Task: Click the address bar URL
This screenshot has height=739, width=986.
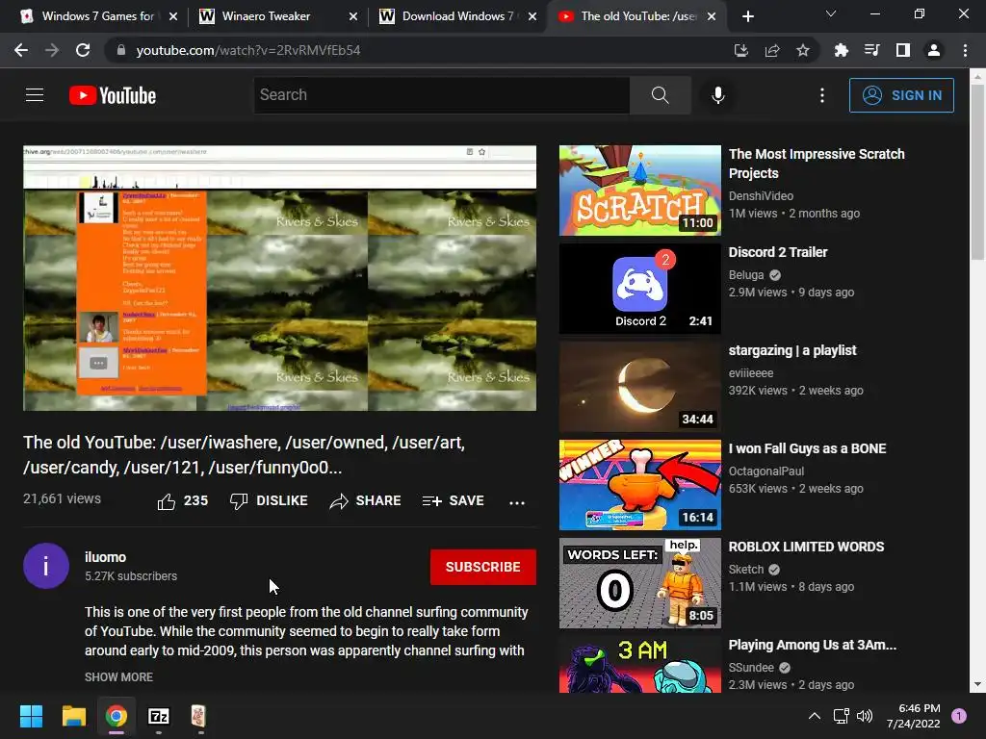Action: (248, 50)
